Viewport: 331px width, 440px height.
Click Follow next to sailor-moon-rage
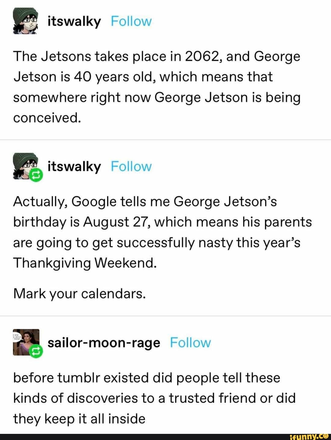point(191,343)
